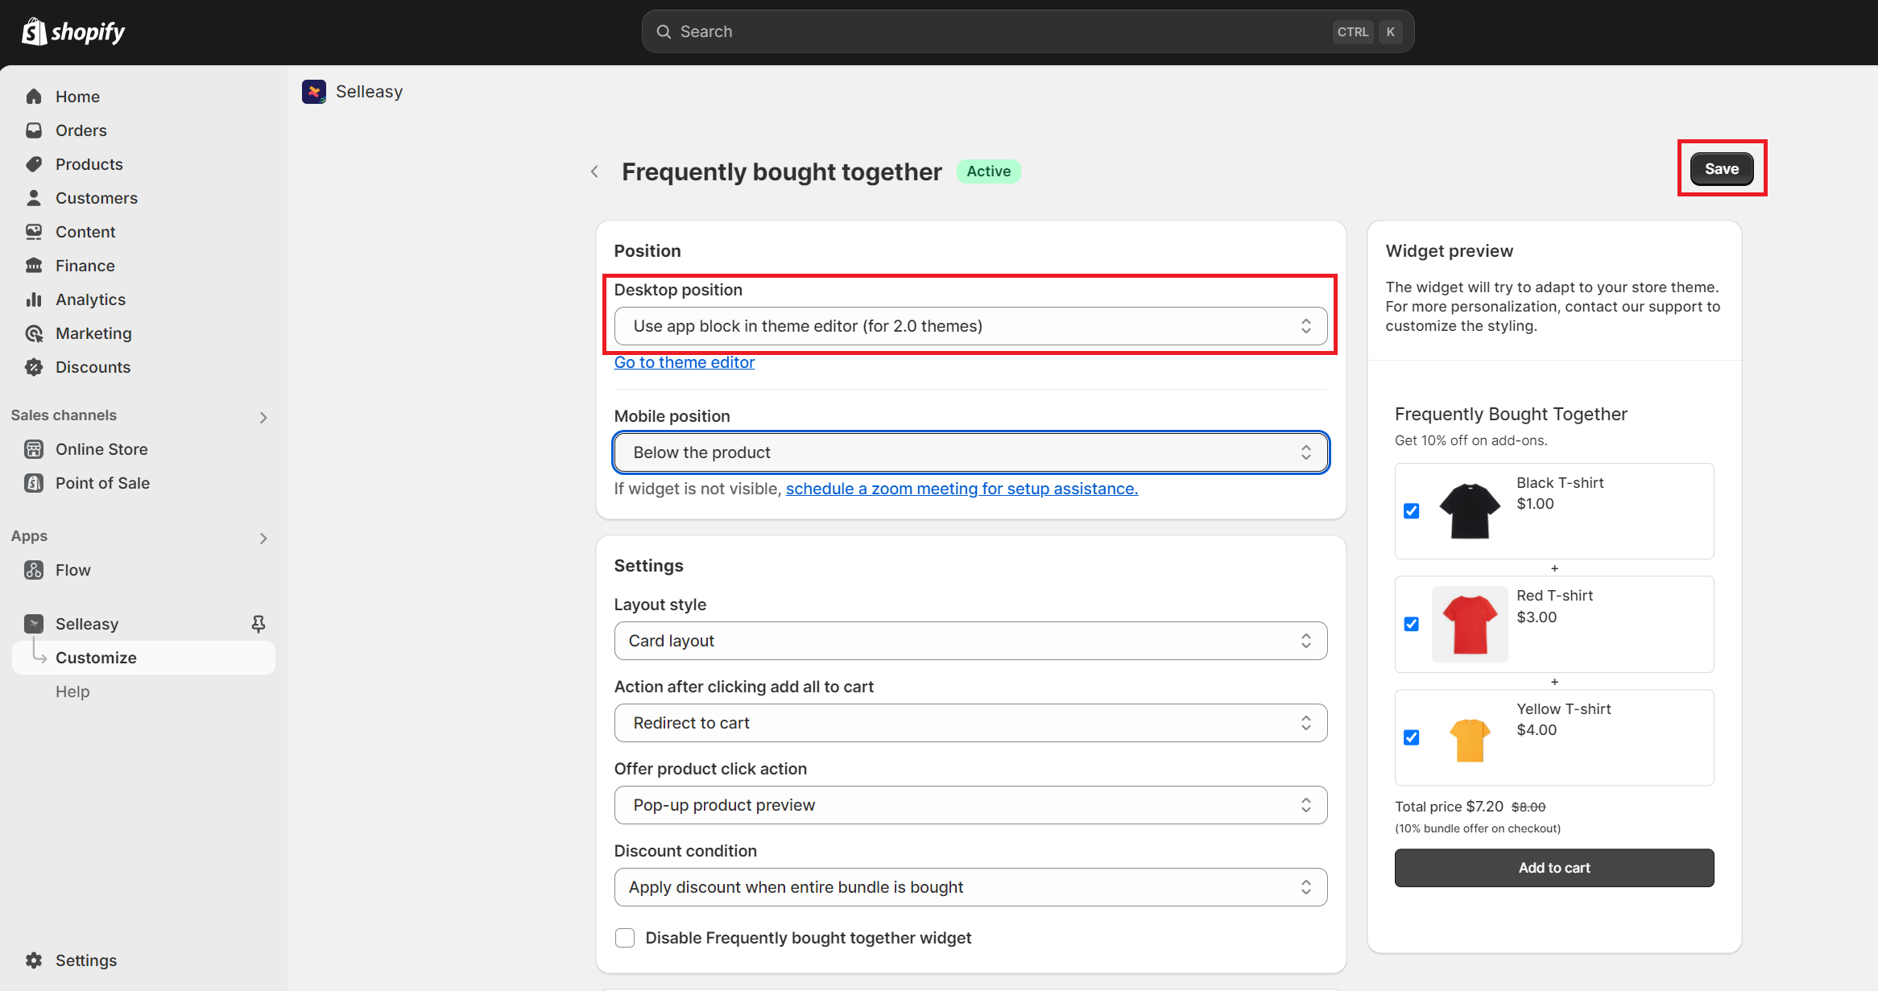
Task: Uncheck the Black T-shirt checkbox
Action: point(1411,511)
